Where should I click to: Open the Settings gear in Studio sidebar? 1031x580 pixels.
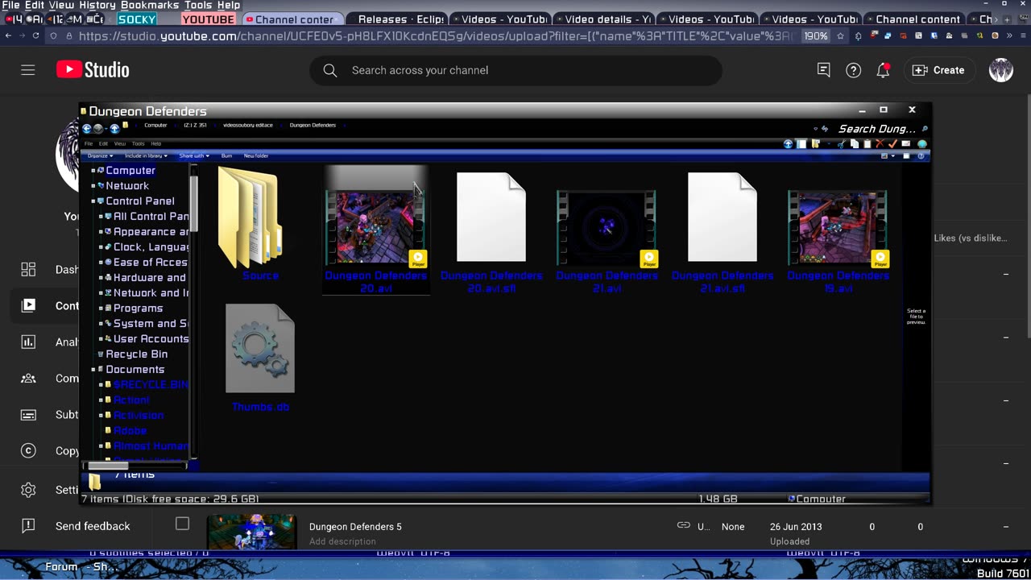pos(28,490)
